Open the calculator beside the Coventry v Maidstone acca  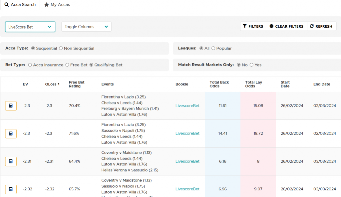tap(11, 161)
